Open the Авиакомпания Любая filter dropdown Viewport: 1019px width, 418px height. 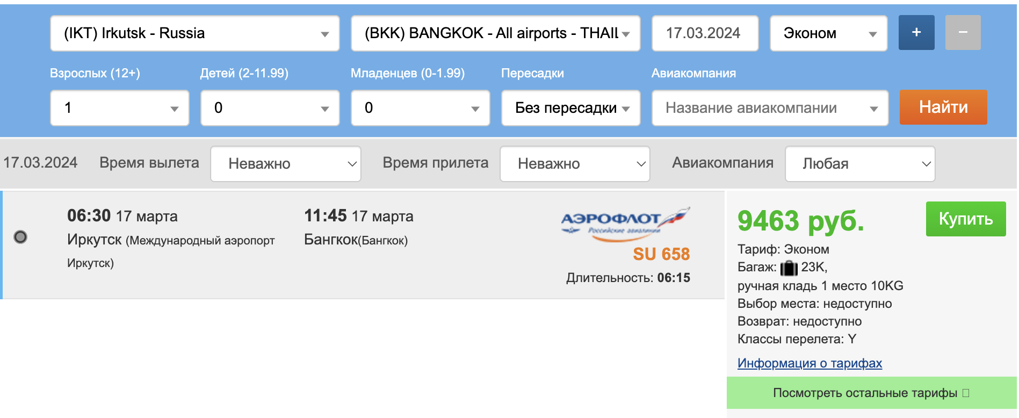coord(860,164)
